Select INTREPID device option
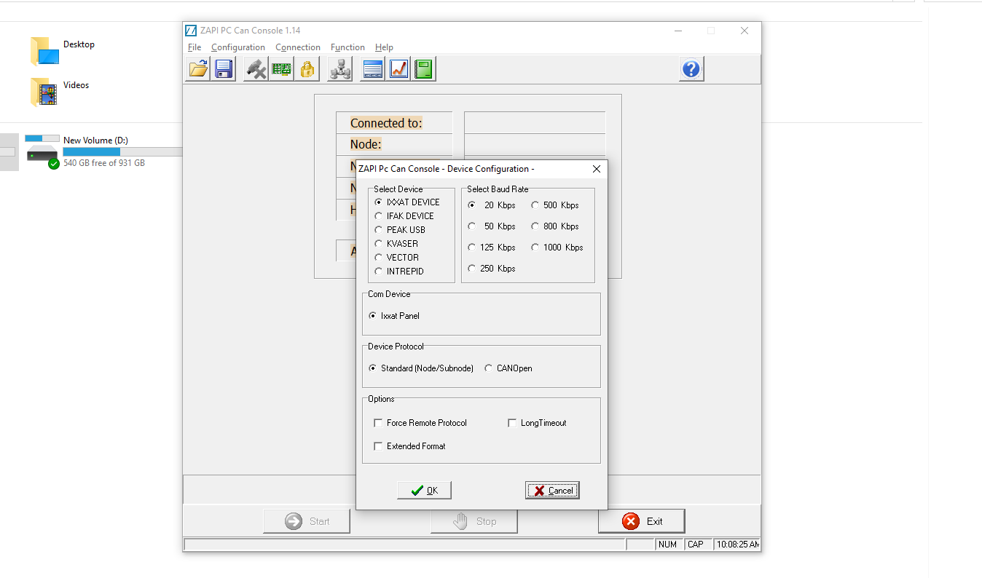The width and height of the screenshot is (982, 578). click(x=399, y=272)
